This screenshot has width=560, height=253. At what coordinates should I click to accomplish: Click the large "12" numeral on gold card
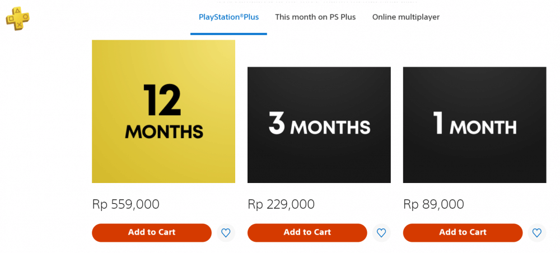pos(162,101)
